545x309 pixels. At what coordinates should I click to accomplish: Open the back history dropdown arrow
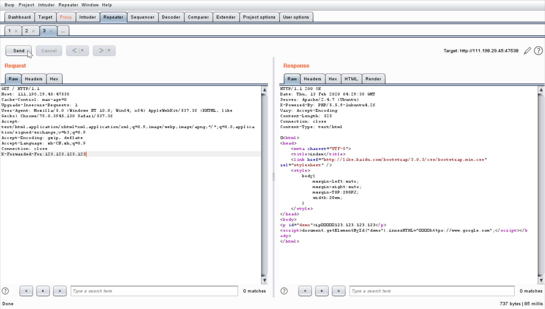point(83,51)
